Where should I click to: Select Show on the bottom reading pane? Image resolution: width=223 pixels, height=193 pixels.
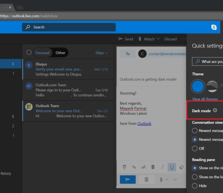(x=195, y=177)
